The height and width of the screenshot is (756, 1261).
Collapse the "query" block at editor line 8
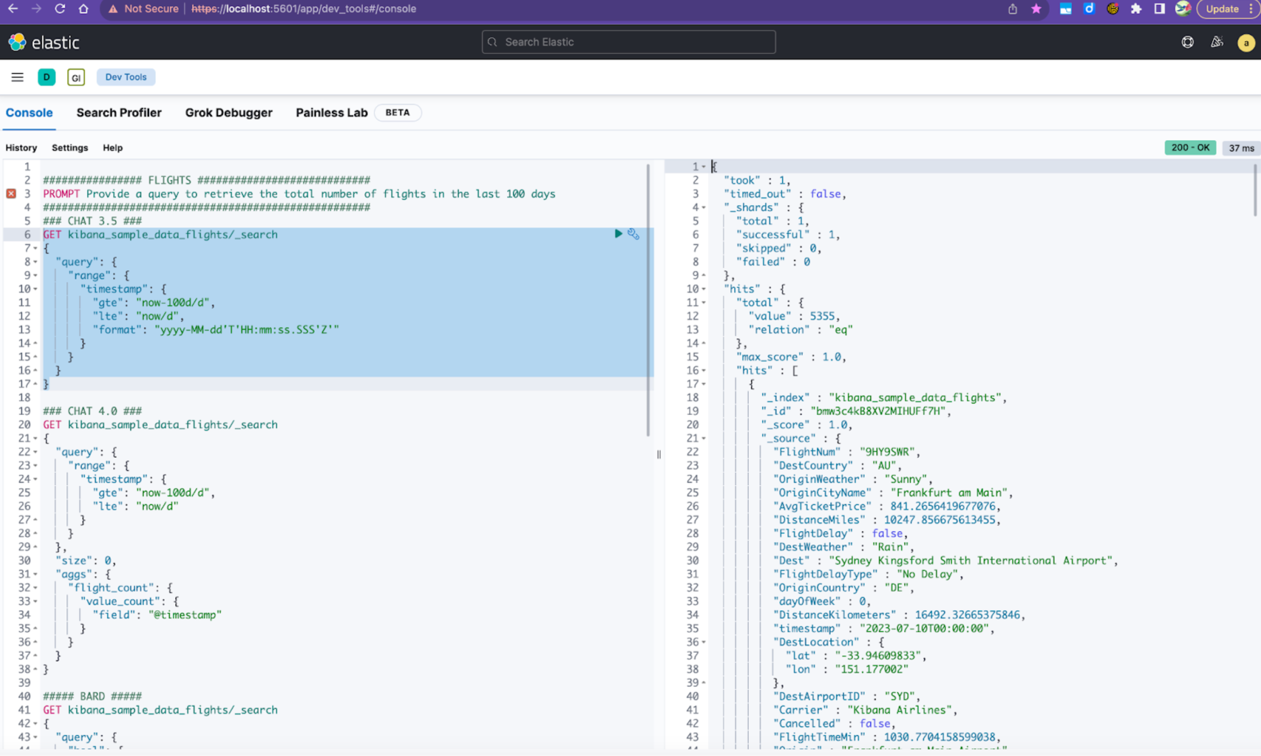[35, 262]
